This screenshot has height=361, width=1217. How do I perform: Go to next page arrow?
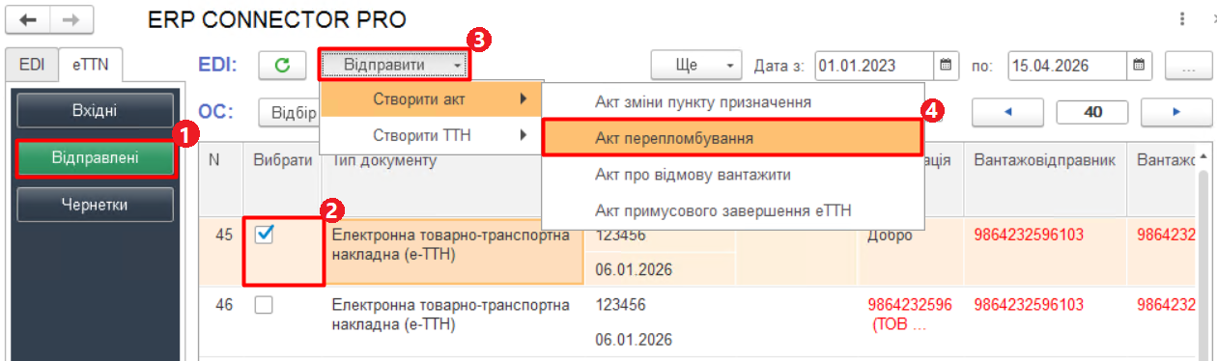[1176, 112]
